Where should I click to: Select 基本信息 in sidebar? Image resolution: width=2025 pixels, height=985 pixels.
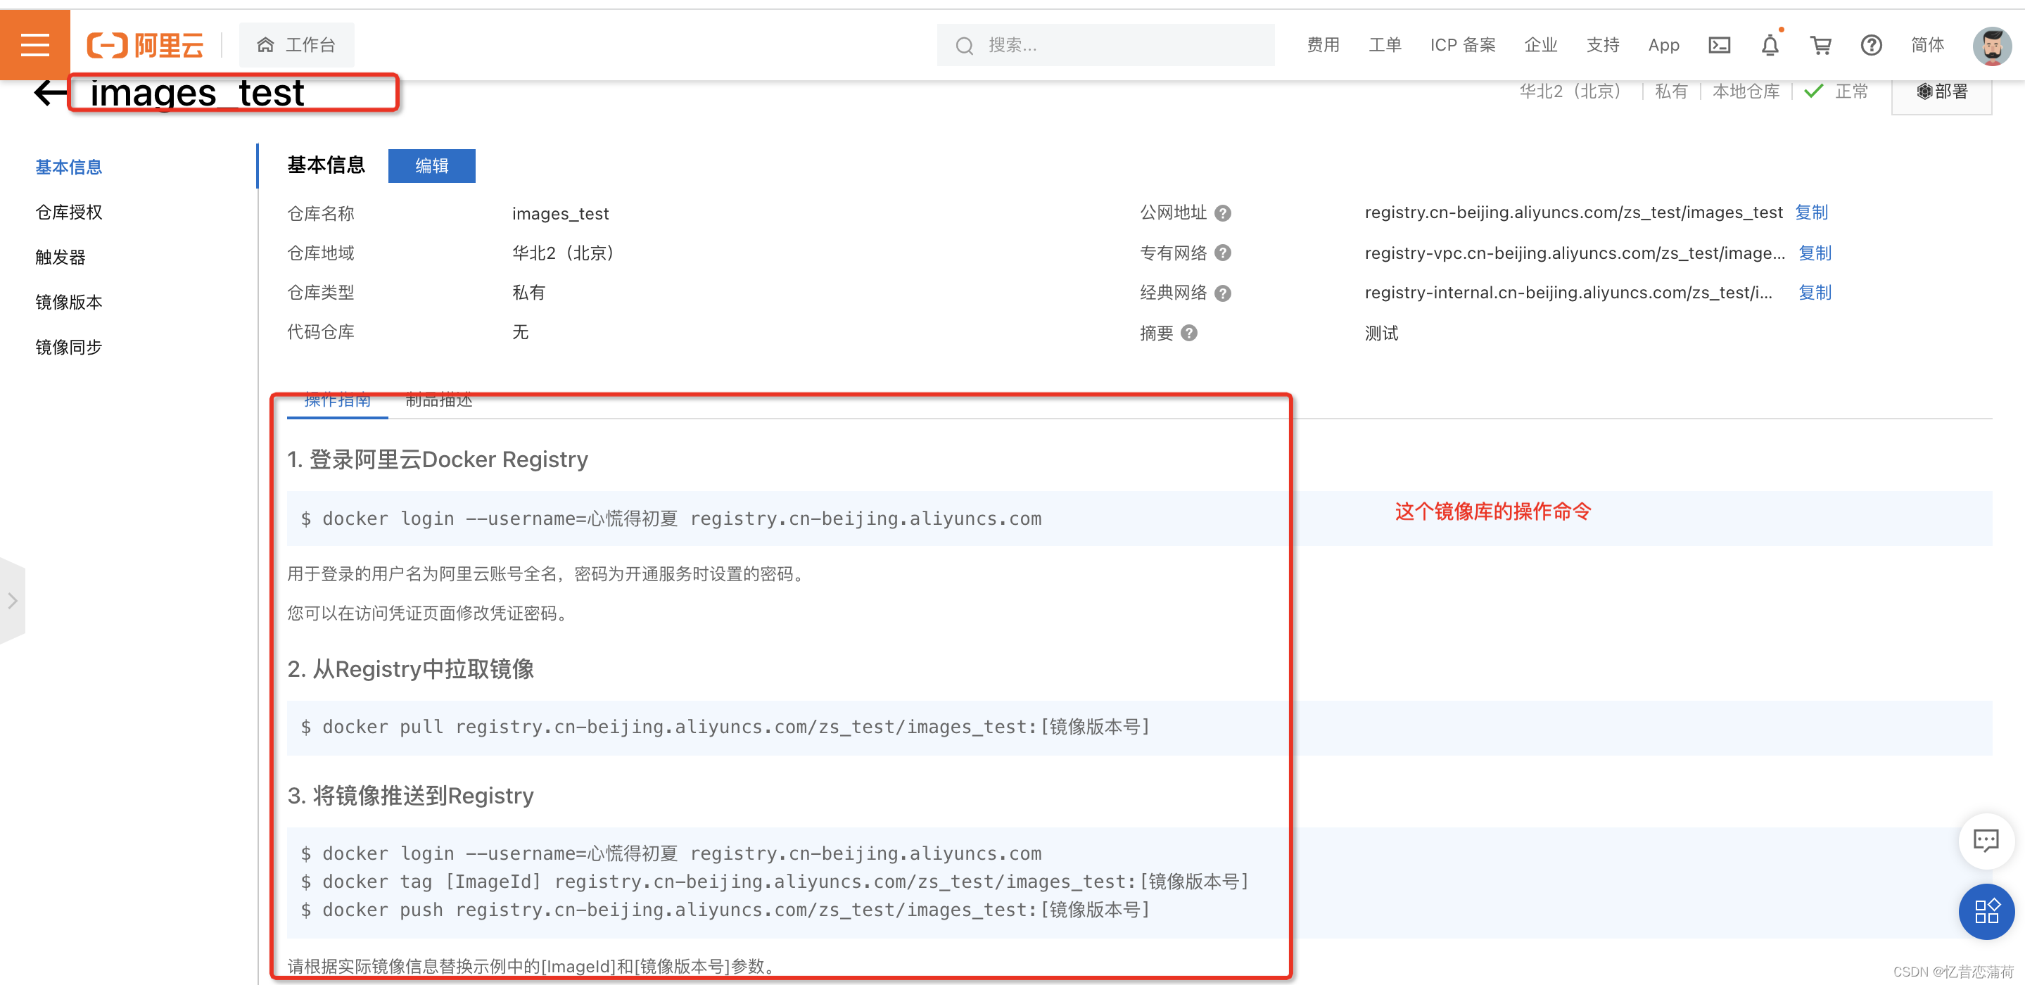[x=68, y=167]
